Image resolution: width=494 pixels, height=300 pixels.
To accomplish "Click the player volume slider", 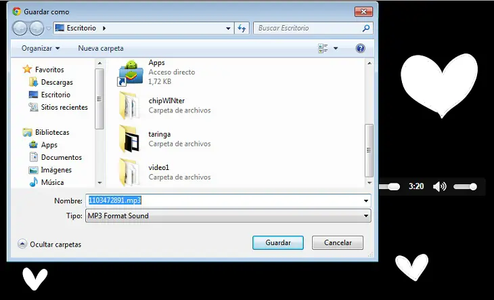I will pyautogui.click(x=465, y=187).
